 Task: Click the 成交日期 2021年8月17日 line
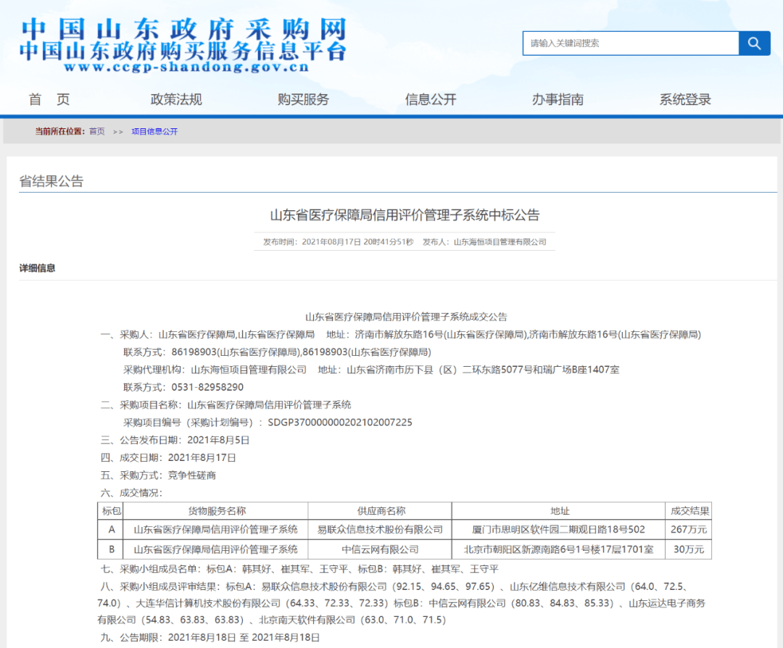tap(168, 458)
